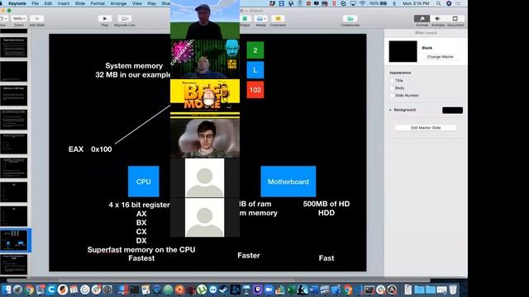The image size is (529, 297).
Task: Open the Edit menu
Action: (x=48, y=3)
